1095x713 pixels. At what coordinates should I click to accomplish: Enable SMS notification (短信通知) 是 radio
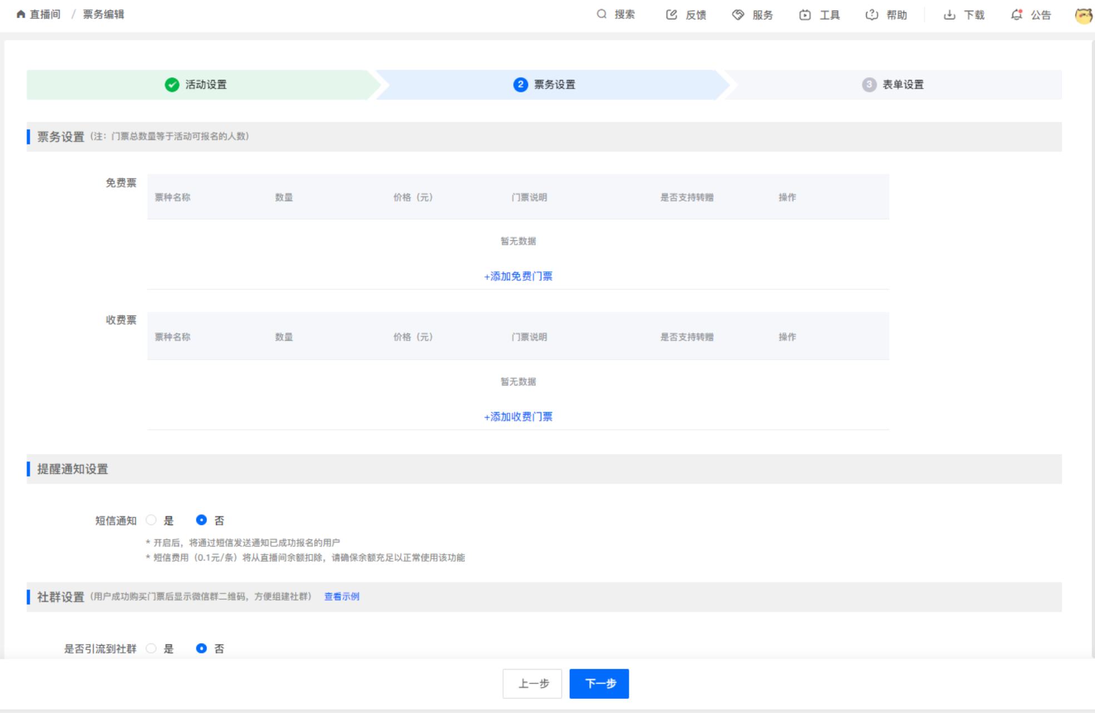click(x=151, y=520)
